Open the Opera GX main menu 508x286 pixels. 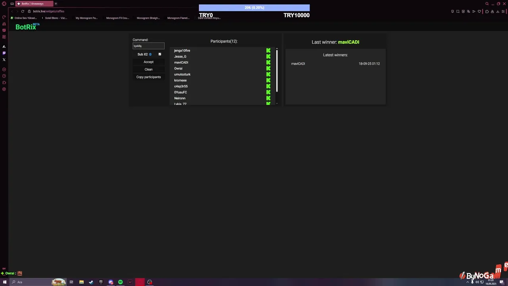pos(4,4)
